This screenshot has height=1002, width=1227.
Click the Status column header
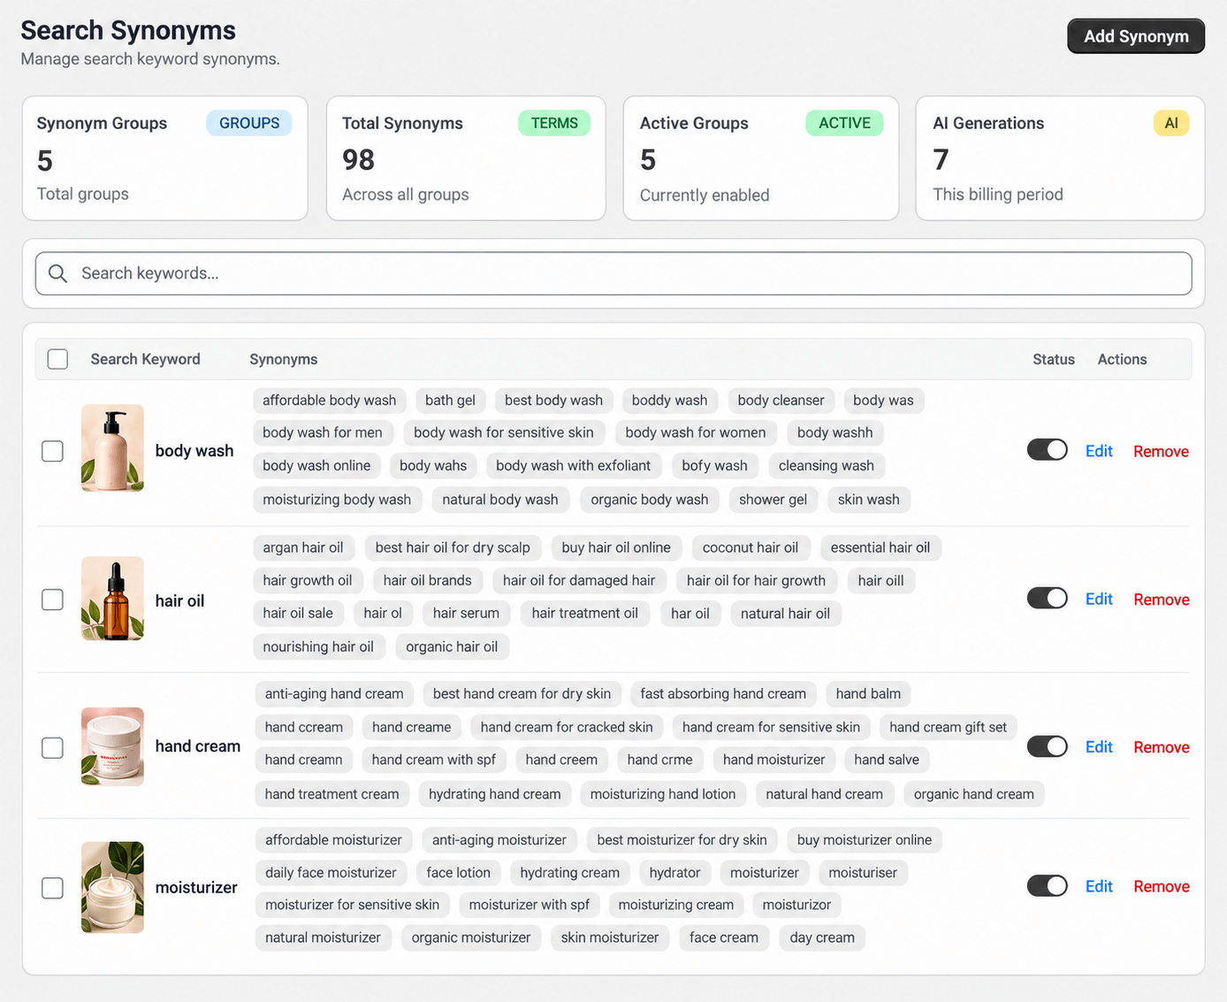(1054, 359)
